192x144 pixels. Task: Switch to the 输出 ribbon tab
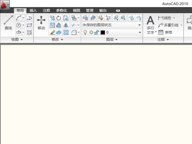(103, 11)
